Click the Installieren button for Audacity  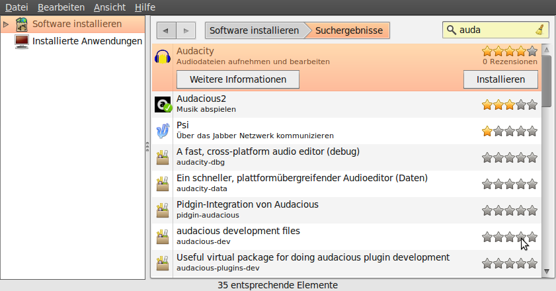[x=500, y=79]
